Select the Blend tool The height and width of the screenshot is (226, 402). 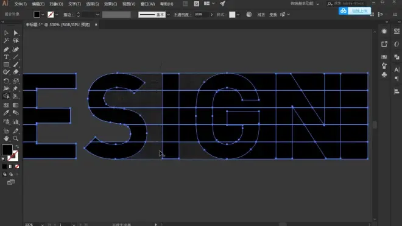[x=16, y=113]
